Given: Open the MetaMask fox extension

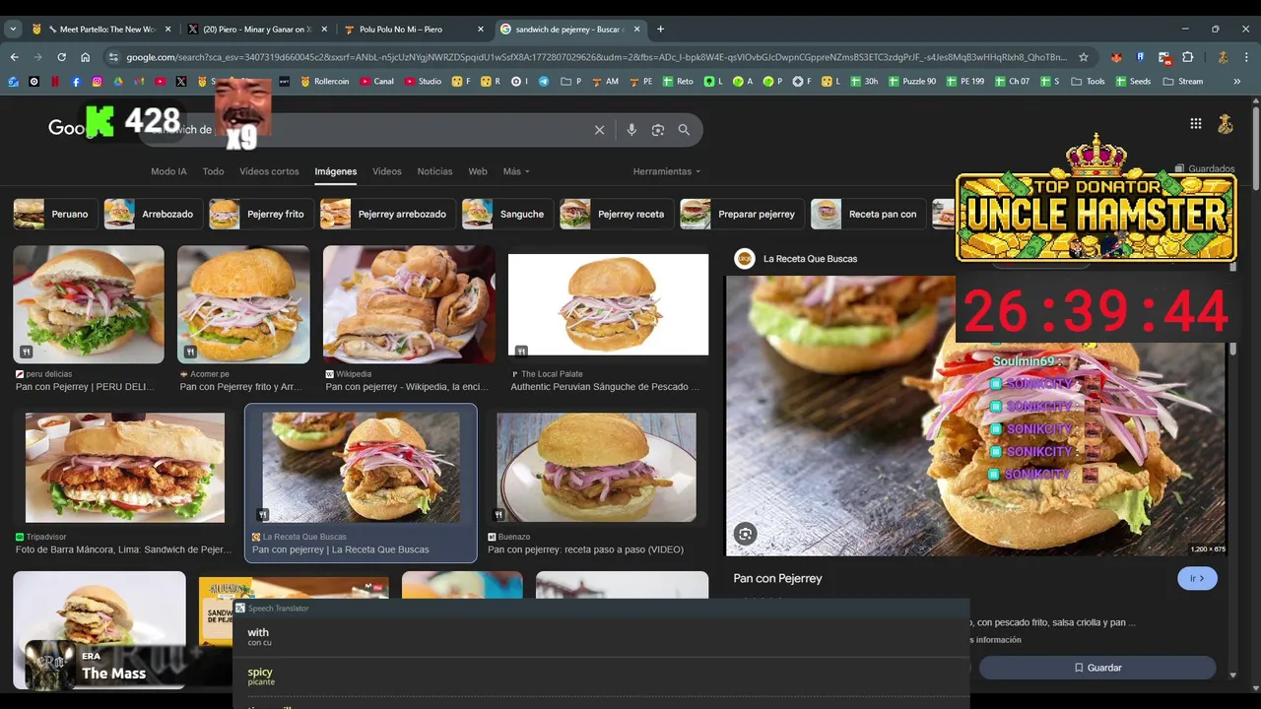Looking at the screenshot, I should 1116,57.
